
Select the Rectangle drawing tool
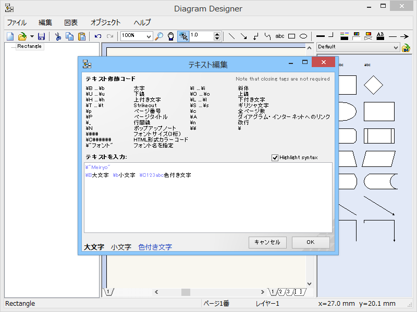pos(292,36)
